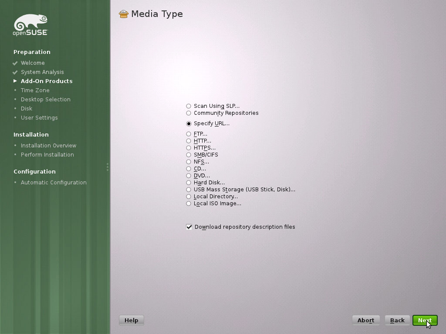Click the Add-On Products current step

47,81
